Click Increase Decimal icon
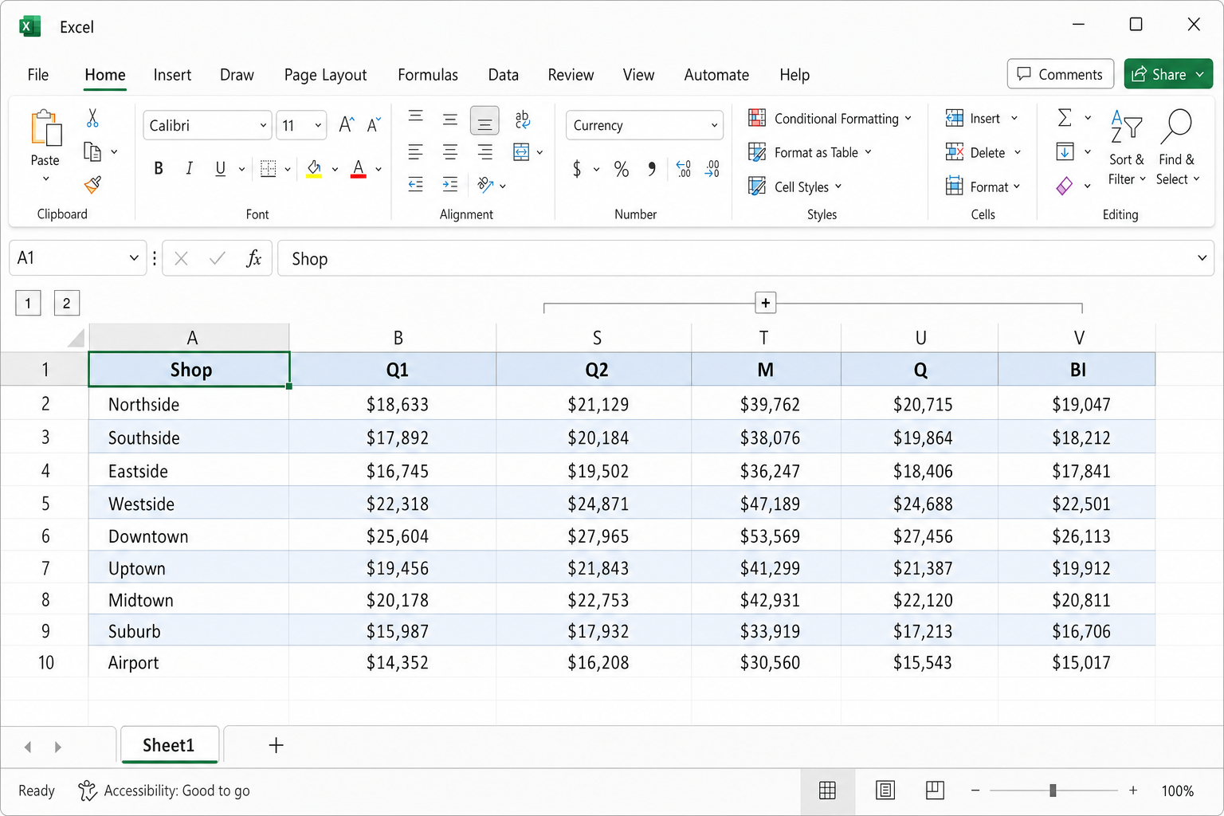Screen dimensions: 1224x816 (684, 168)
